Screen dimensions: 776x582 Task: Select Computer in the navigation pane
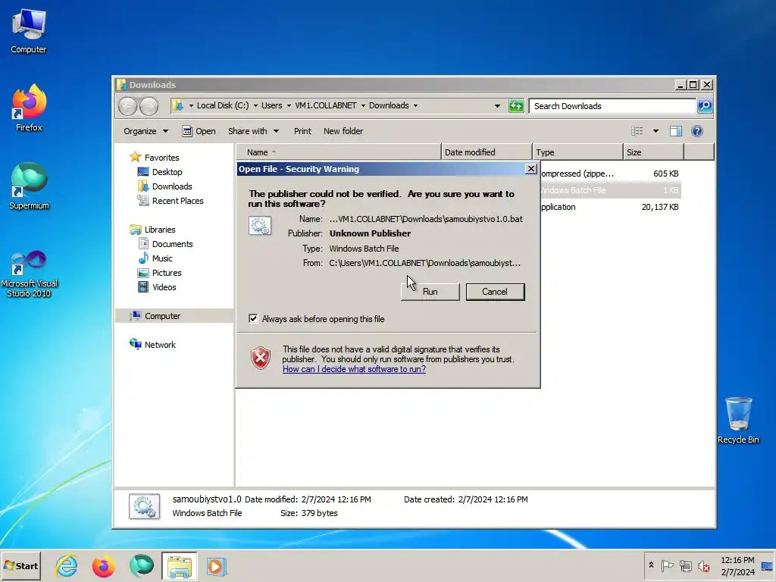coord(162,316)
